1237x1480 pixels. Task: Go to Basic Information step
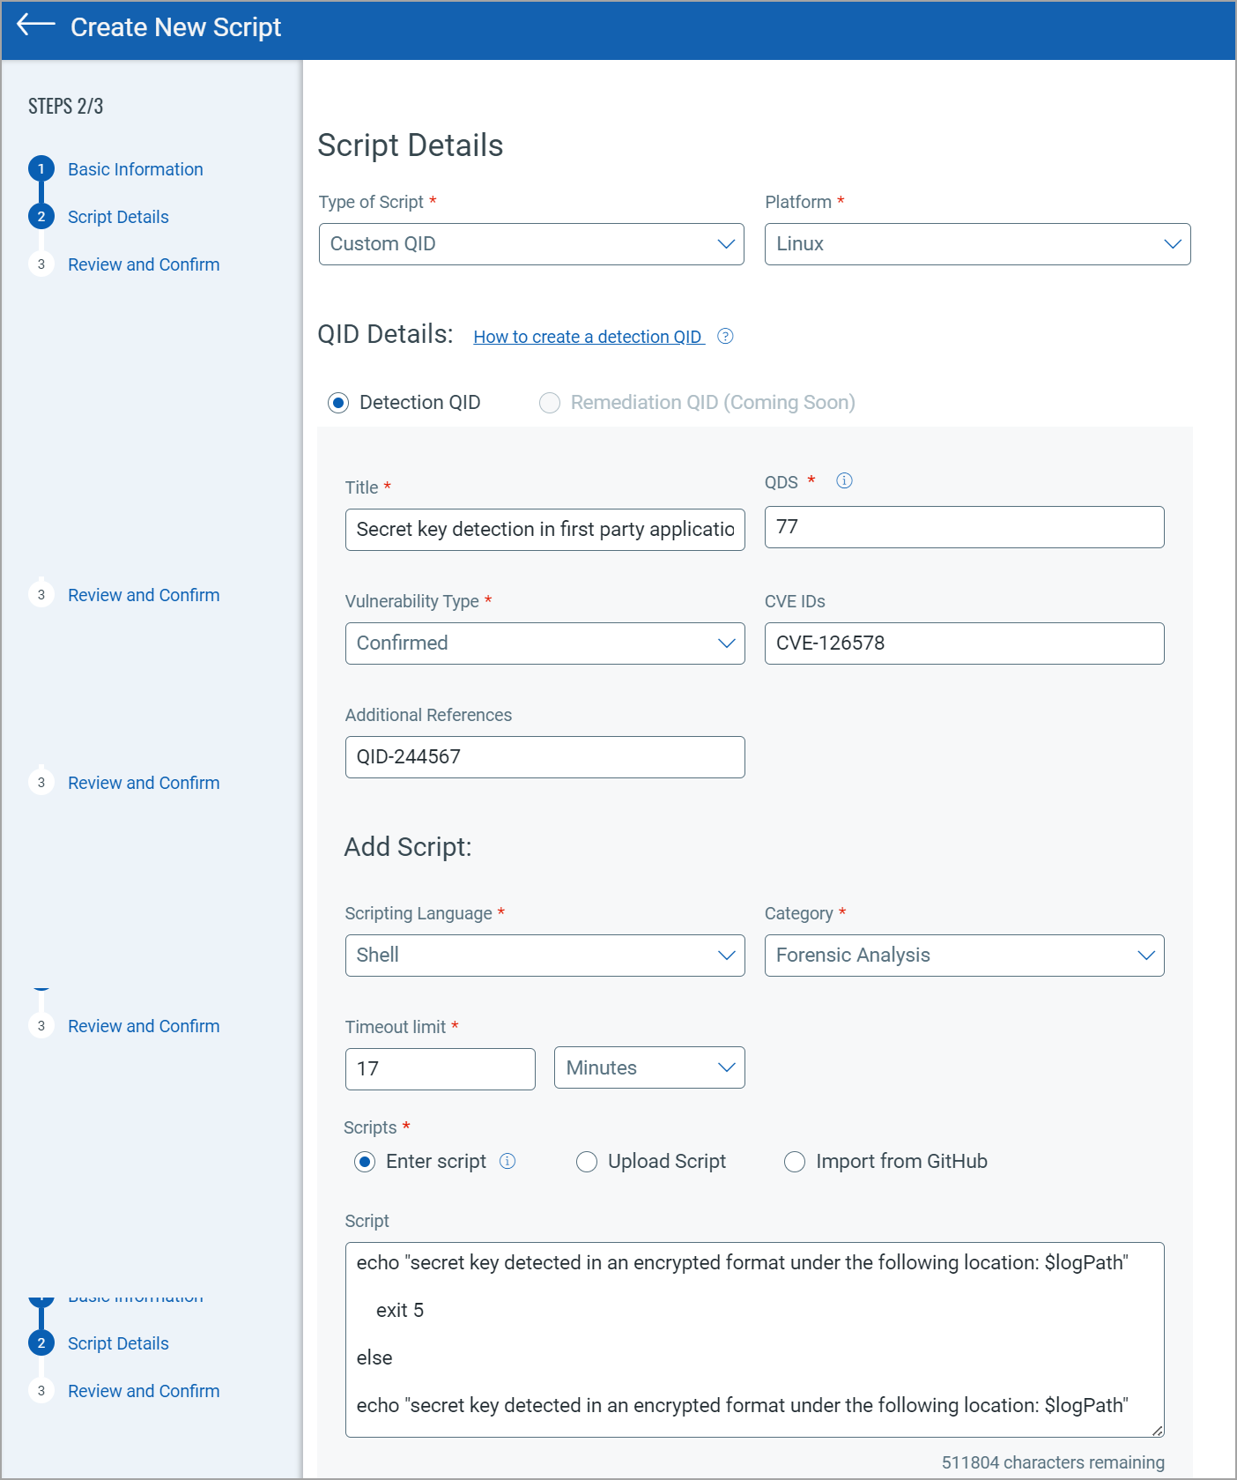point(136,169)
